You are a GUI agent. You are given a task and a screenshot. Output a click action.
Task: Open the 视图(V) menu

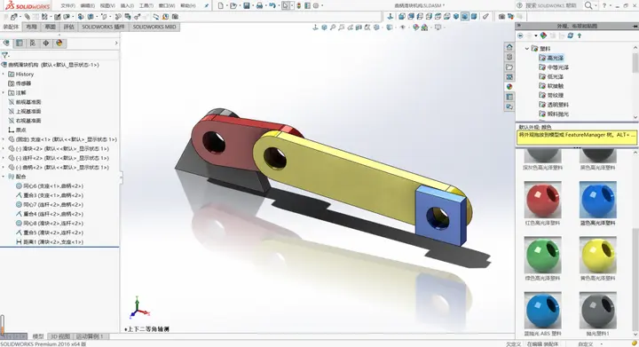tap(107, 5)
